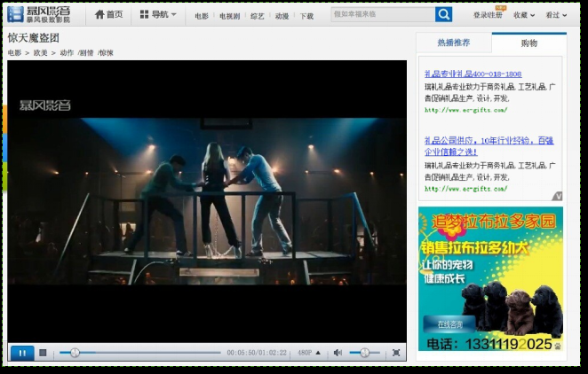Open the 看过 watch history dropdown
The height and width of the screenshot is (374, 588).
[x=556, y=15]
